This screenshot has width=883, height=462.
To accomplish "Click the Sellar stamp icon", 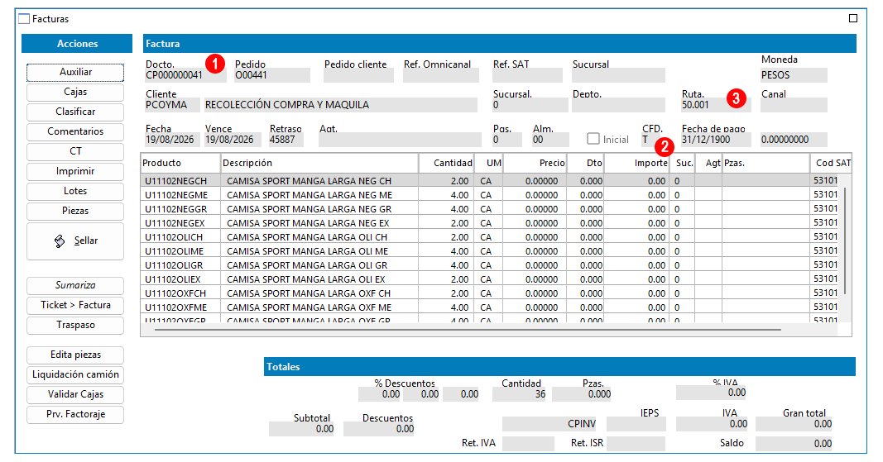I will pos(60,241).
